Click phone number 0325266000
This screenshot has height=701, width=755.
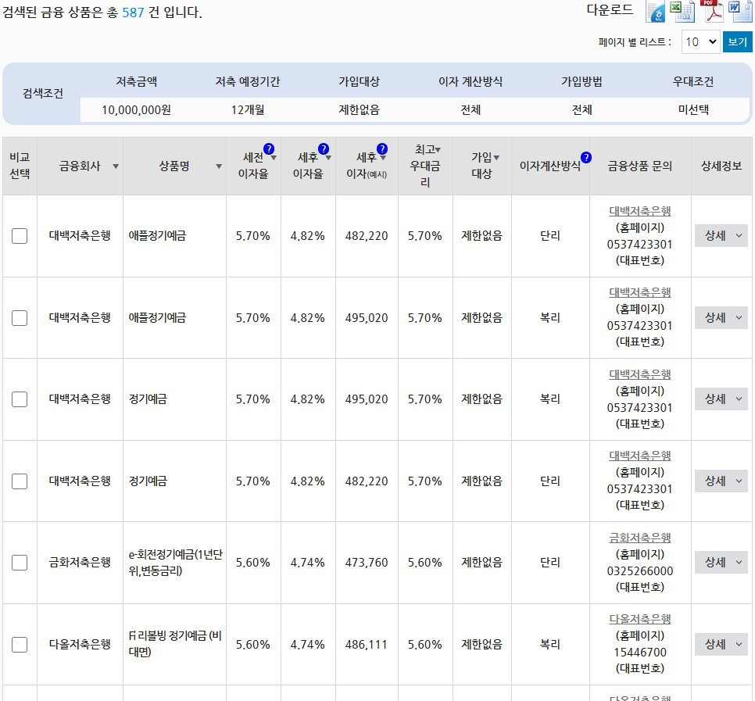639,571
